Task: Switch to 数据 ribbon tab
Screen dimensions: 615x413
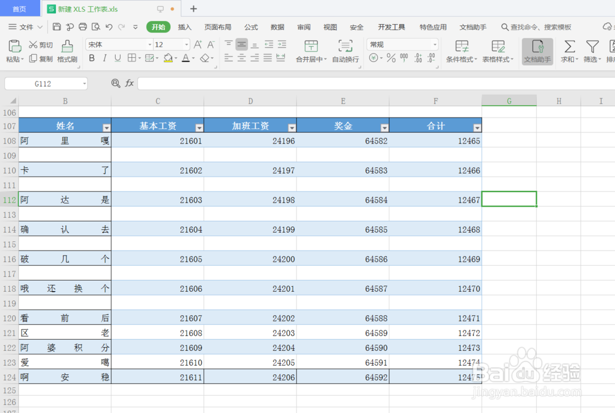Action: pyautogui.click(x=277, y=26)
